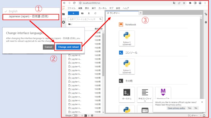
Task: Create new Markdown file launcher tile
Action: pos(163,93)
